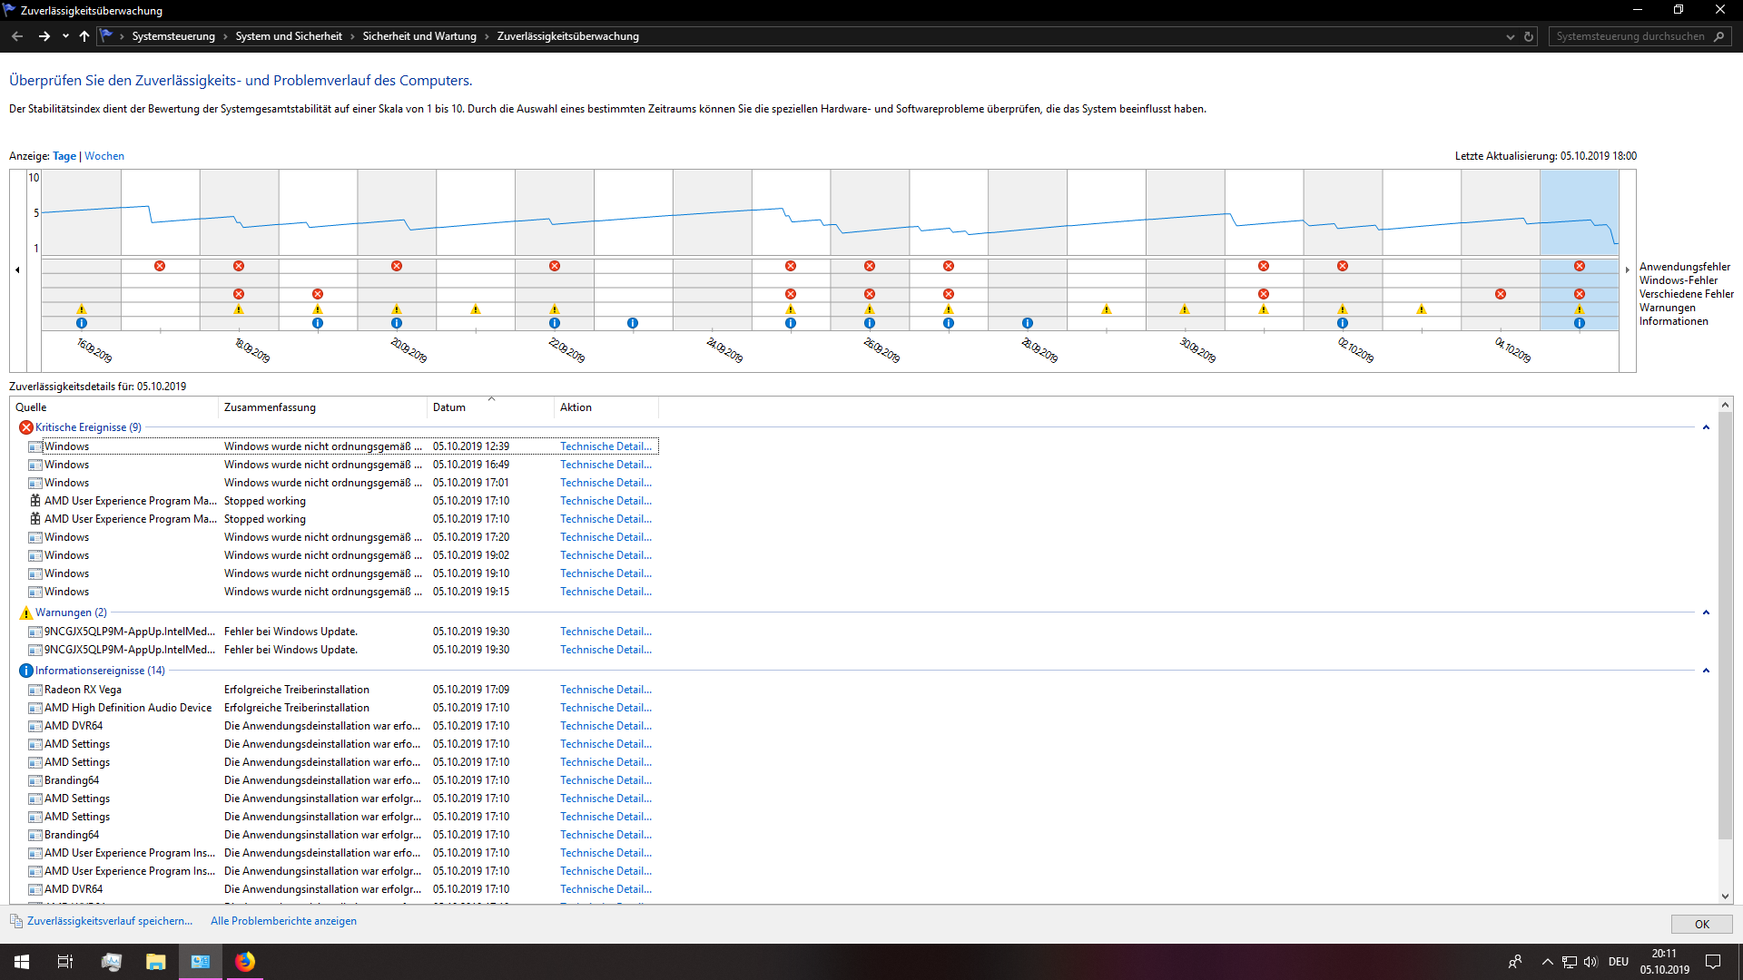Click the Control Panel taskbar icon
1743x980 pixels.
click(x=201, y=962)
